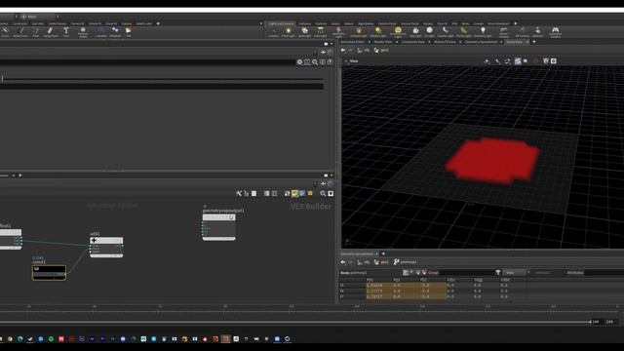Toggle the points display button in spreadsheet toolbar
This screenshot has width=624, height=351.
pos(406,273)
